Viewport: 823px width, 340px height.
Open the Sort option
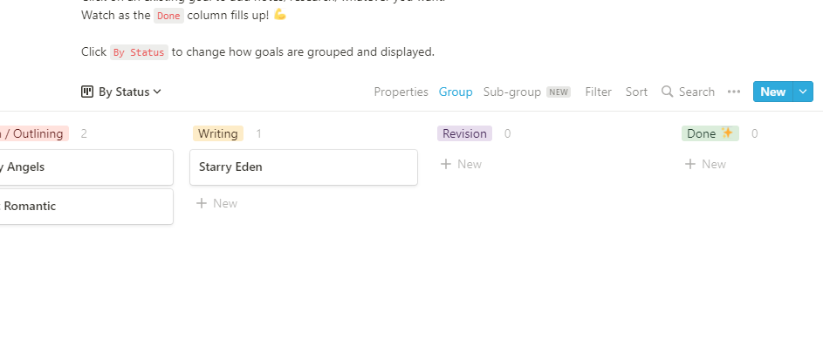pos(636,92)
